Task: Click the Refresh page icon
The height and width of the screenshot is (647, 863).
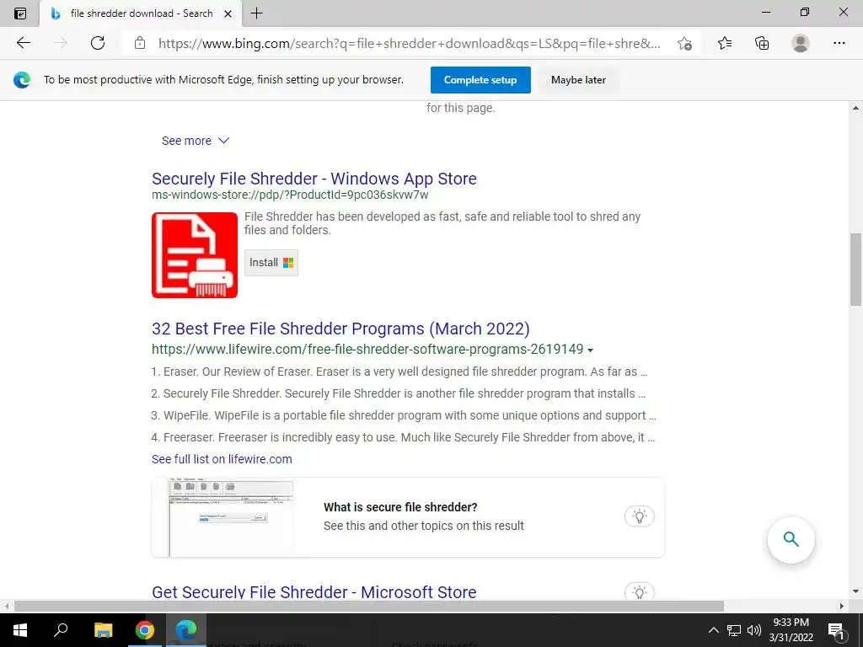Action: click(98, 43)
